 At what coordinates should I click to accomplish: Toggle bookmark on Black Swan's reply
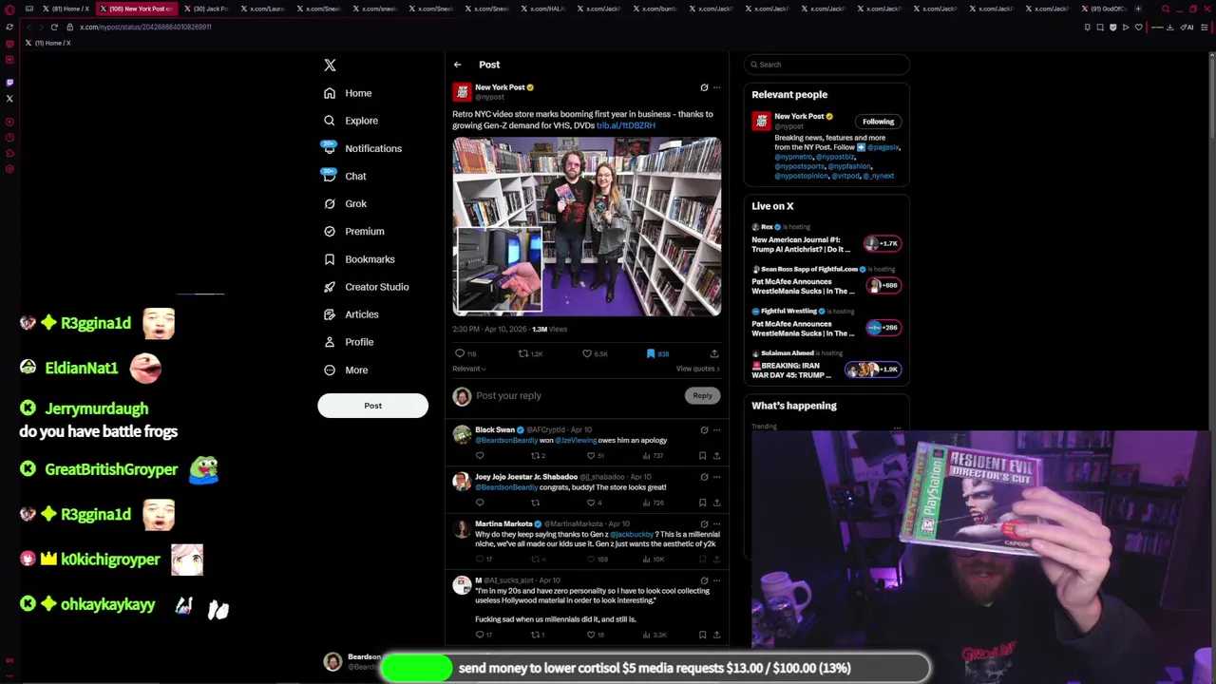[702, 455]
